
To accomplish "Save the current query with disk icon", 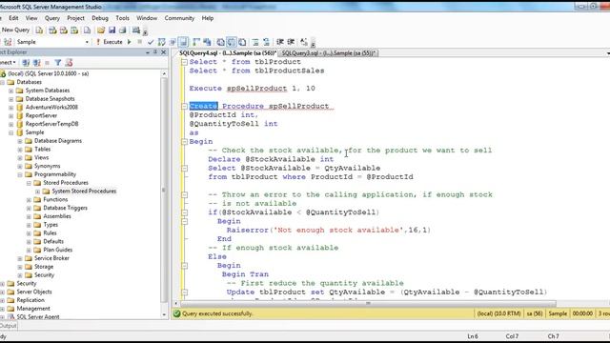I will [x=112, y=30].
